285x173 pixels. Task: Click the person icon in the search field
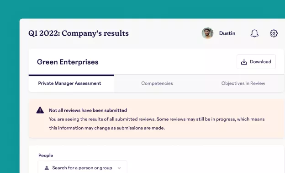[47, 168]
